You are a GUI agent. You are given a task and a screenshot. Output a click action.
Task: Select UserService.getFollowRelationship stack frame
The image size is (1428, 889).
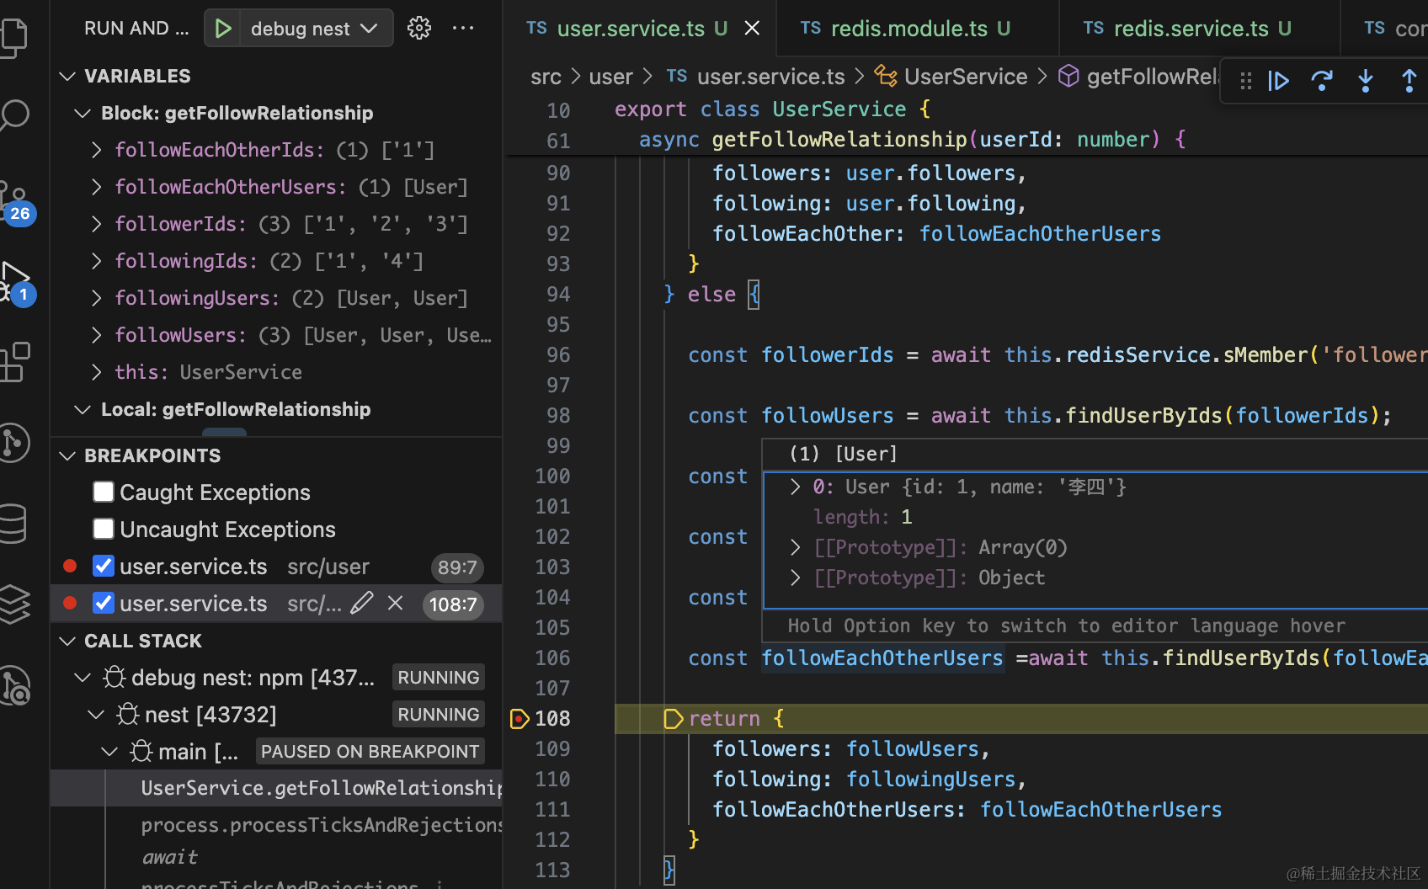tap(320, 788)
